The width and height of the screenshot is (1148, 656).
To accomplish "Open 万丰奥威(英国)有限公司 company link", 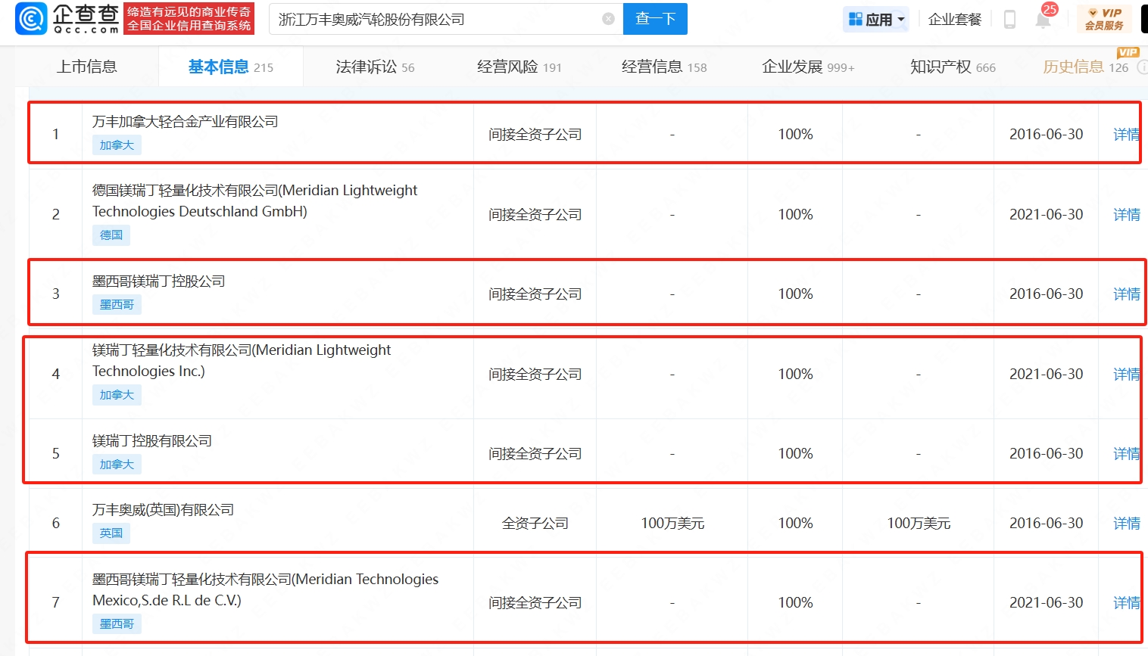I will click(163, 510).
